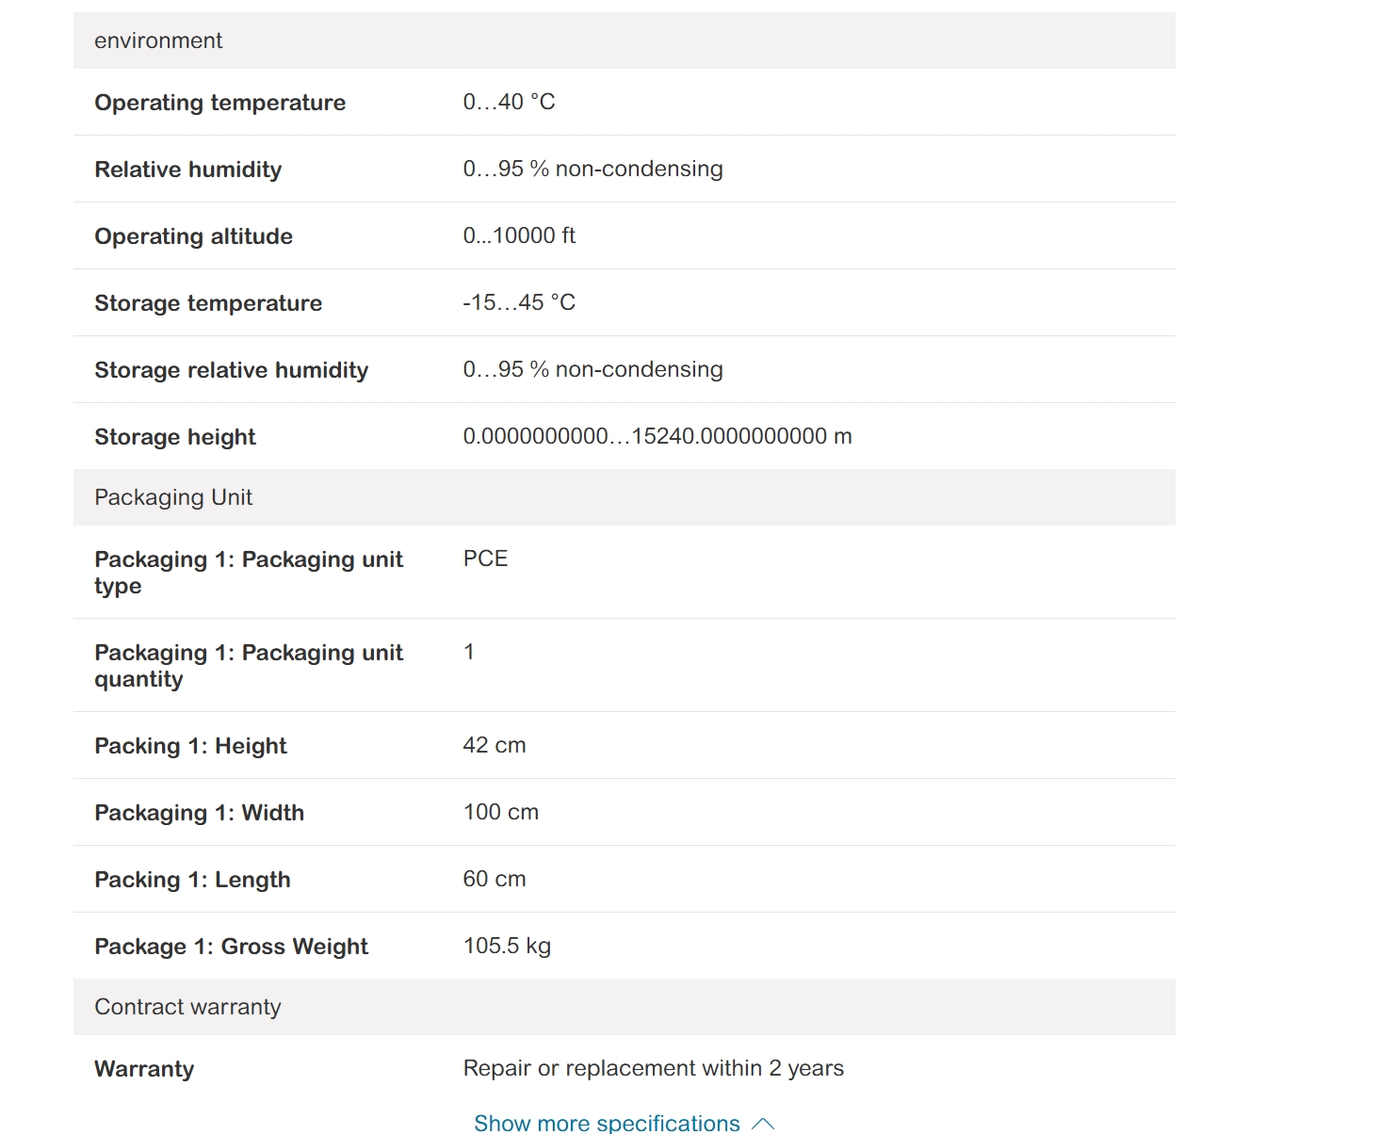
Task: Click the Contract warranty section header
Action: [187, 1007]
